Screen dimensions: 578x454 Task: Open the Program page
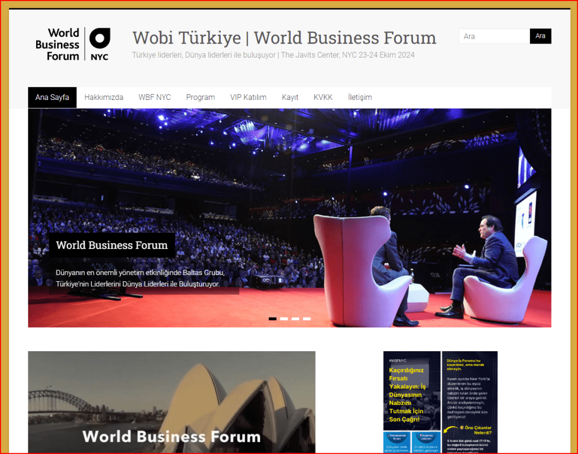point(200,97)
